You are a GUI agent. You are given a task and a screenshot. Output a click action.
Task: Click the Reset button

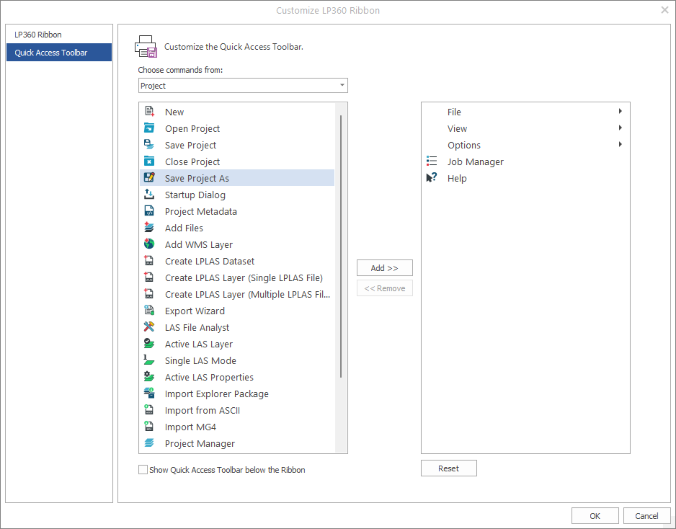tap(449, 468)
